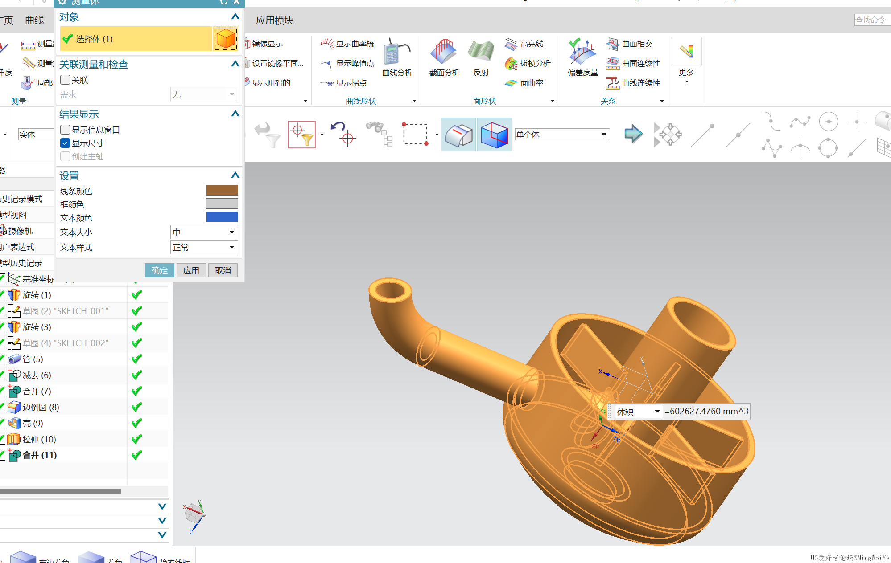Select Surface Continuity (曲面连续性)
This screenshot has width=891, height=563.
coord(633,63)
